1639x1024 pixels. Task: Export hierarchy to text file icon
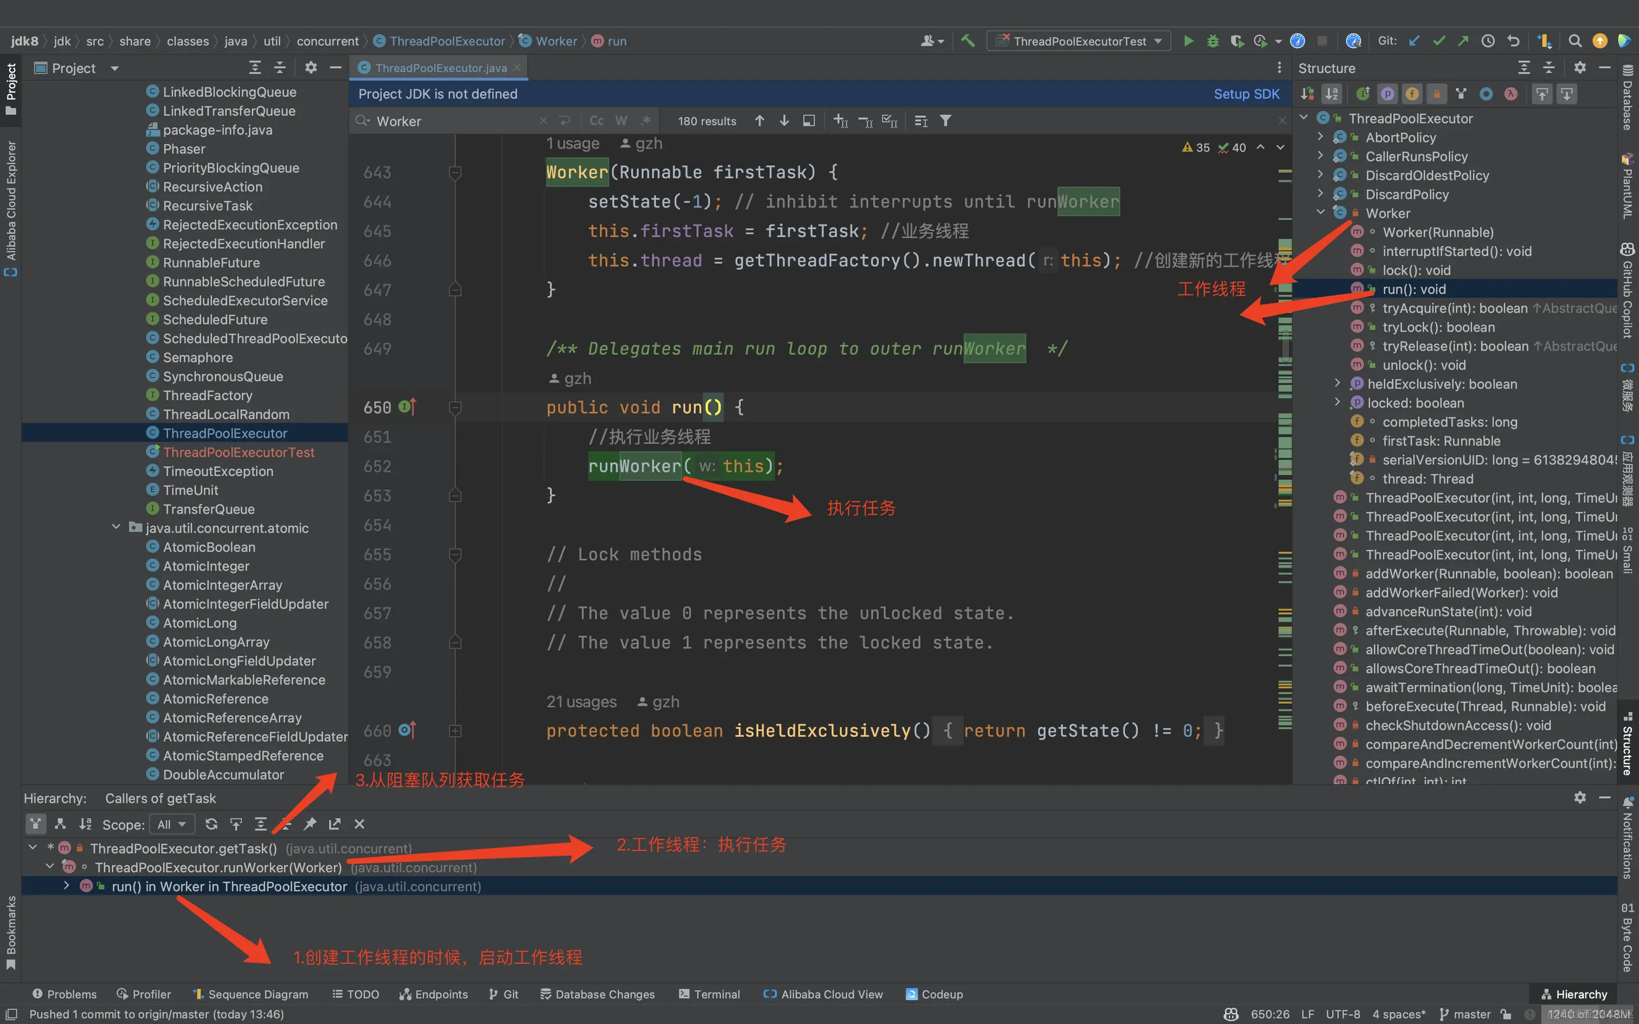click(334, 824)
